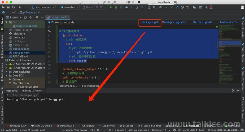The width and height of the screenshot is (245, 132).
Task: Collapse the test folder
Action: coord(6,22)
